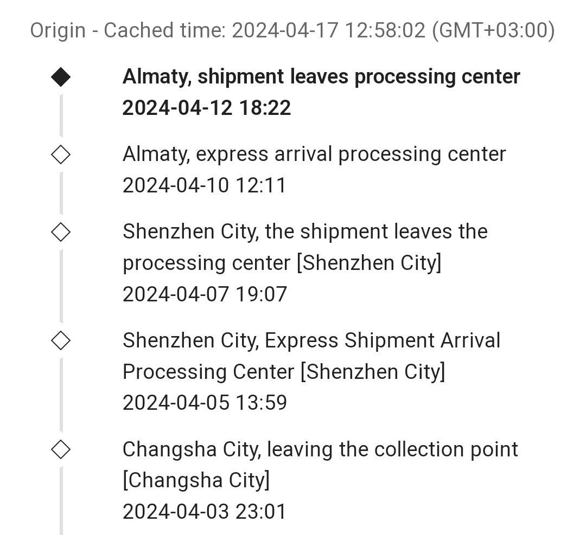Click the (GMT+03:00) timezone label
Screen dimensions: 586x535
pyautogui.click(x=493, y=31)
